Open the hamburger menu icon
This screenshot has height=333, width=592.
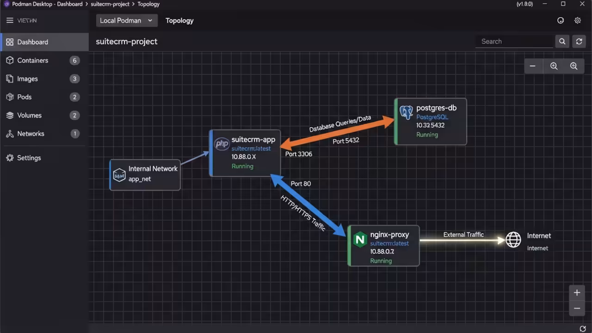[x=10, y=20]
